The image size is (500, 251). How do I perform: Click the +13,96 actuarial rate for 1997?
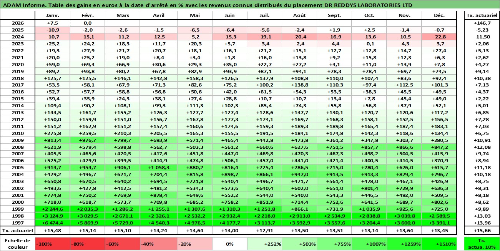click(x=482, y=223)
